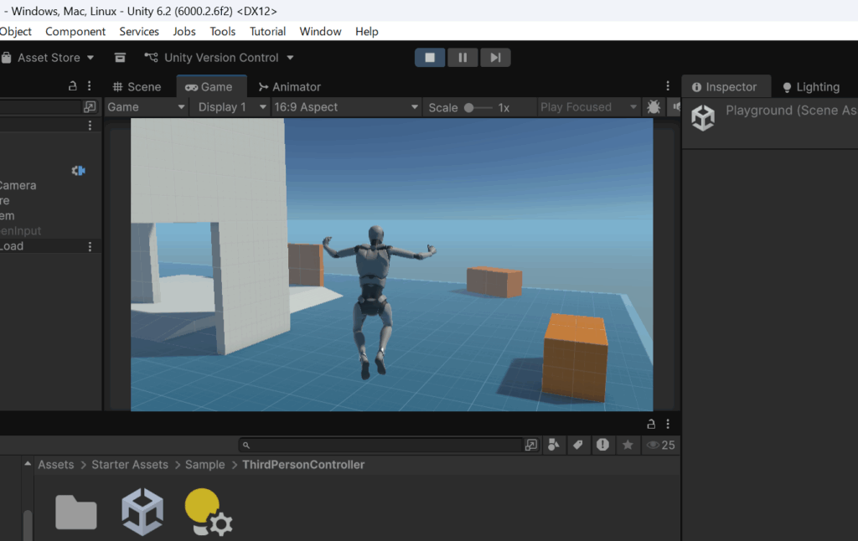Screen dimensions: 858x541
Task: Open the Tutorial menu
Action: click(x=267, y=32)
